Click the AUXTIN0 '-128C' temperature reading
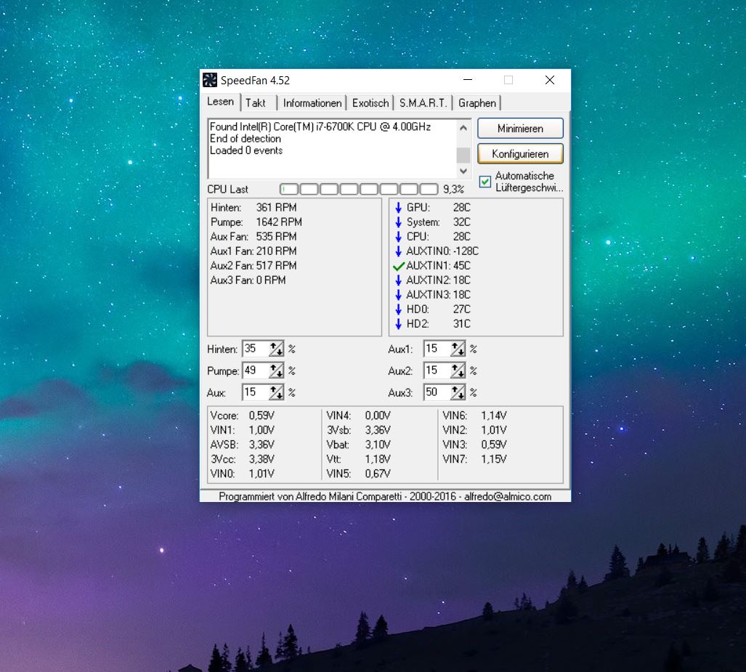This screenshot has width=746, height=672. point(466,251)
